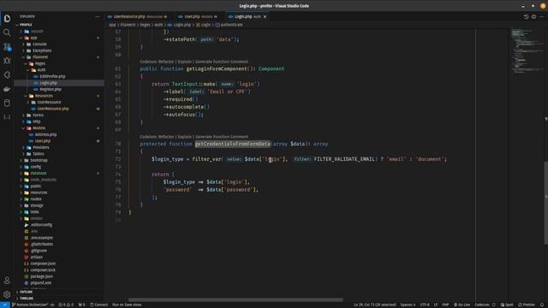Open EditProfile.php in the explorer
The height and width of the screenshot is (308, 548).
pos(52,76)
